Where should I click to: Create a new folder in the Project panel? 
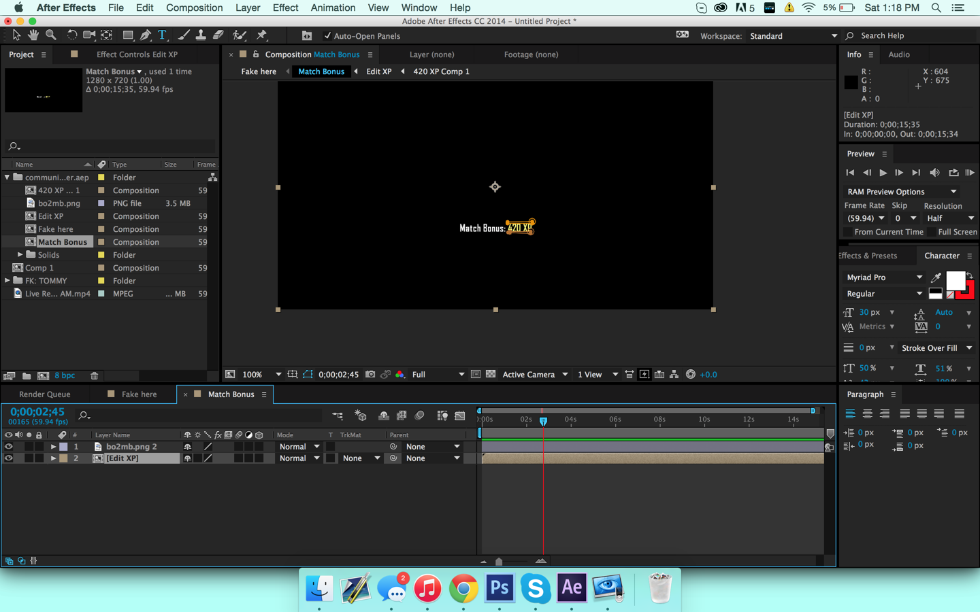click(x=27, y=375)
